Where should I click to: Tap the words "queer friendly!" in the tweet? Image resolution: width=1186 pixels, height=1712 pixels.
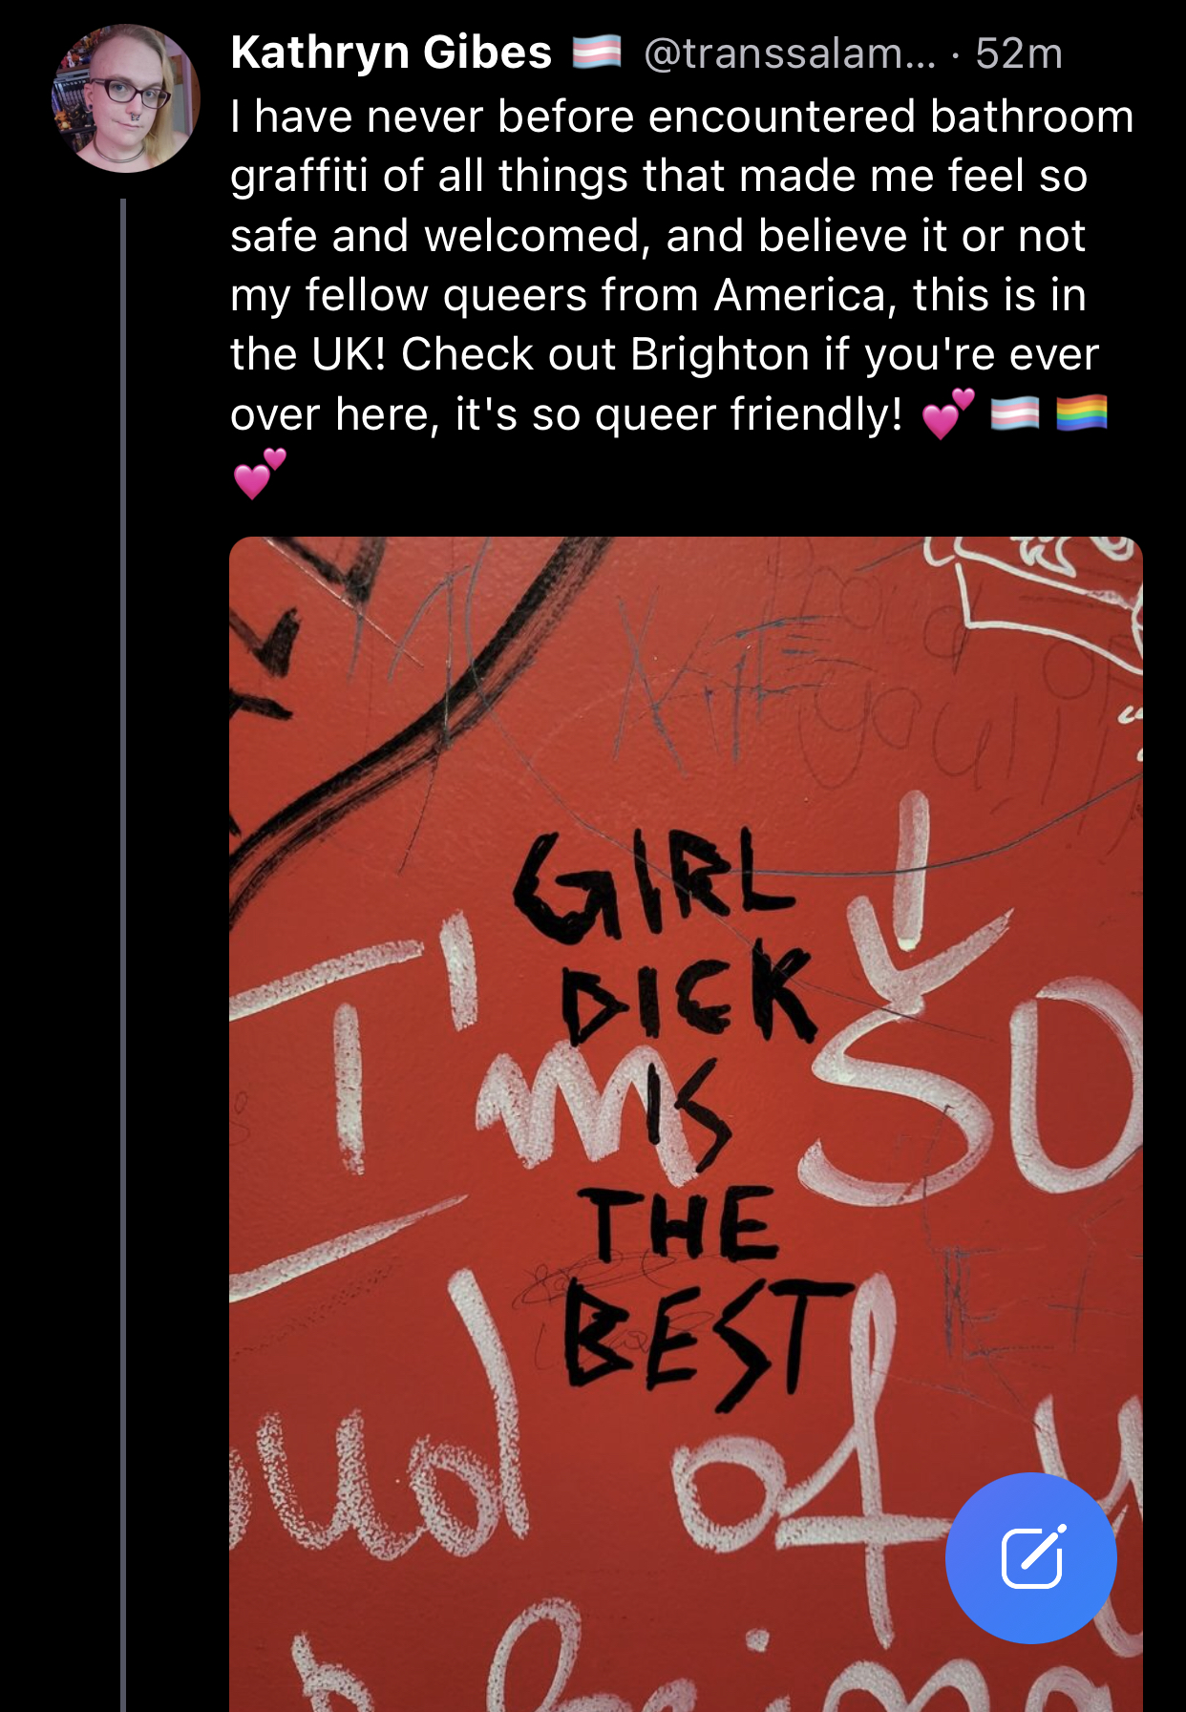click(748, 414)
